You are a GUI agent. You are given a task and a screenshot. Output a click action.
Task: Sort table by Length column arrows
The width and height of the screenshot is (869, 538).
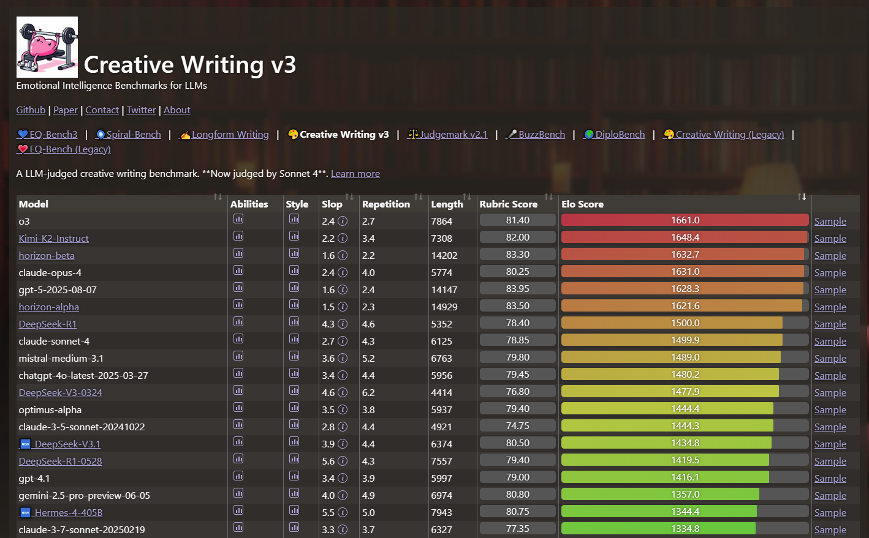click(x=467, y=196)
